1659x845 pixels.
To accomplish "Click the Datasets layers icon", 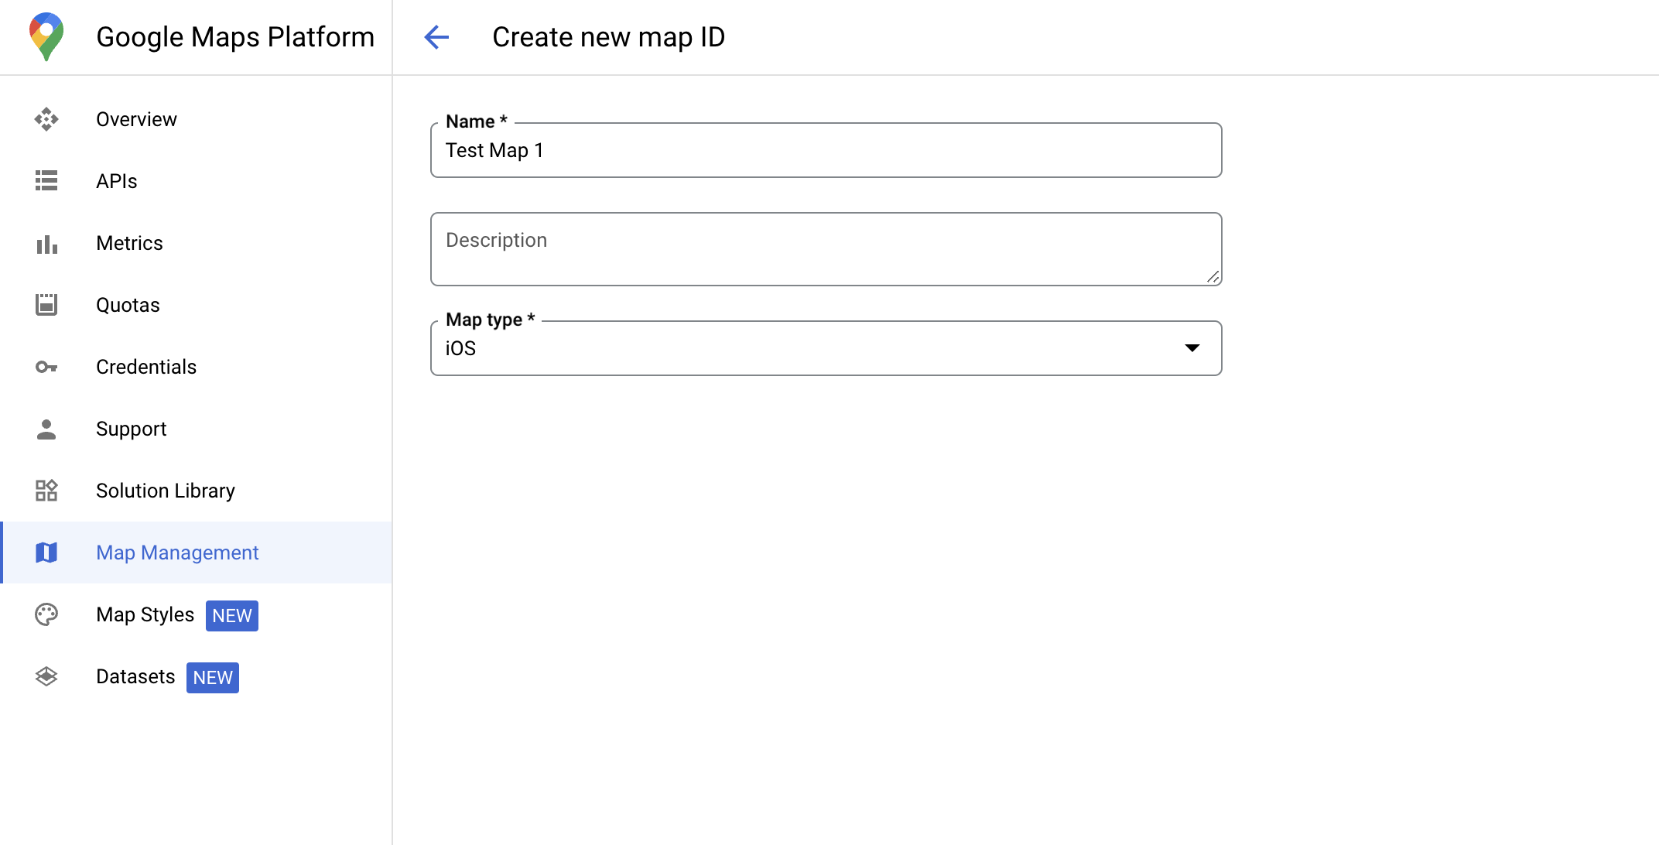I will (x=47, y=676).
